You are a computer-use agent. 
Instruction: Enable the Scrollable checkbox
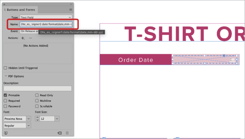37,106
